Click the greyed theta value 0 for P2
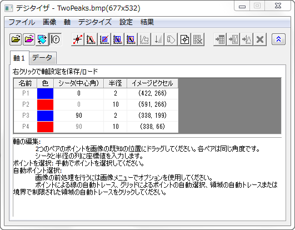 (x=79, y=104)
